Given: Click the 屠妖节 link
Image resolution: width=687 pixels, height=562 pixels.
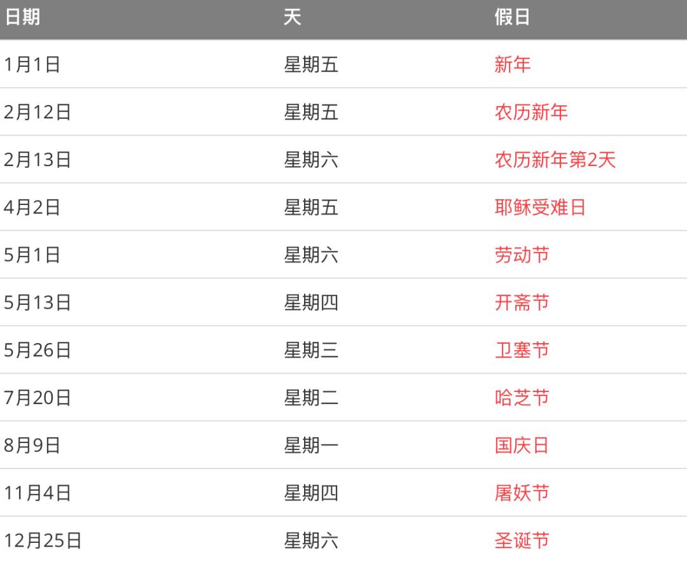Looking at the screenshot, I should pos(522,493).
